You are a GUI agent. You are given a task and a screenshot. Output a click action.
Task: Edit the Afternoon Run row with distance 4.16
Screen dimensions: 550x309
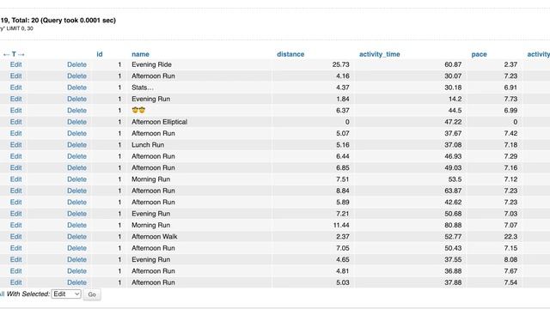[x=15, y=76]
